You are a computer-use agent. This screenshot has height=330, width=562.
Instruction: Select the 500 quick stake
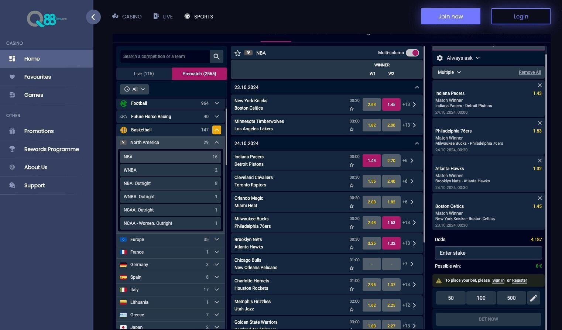pos(511,298)
